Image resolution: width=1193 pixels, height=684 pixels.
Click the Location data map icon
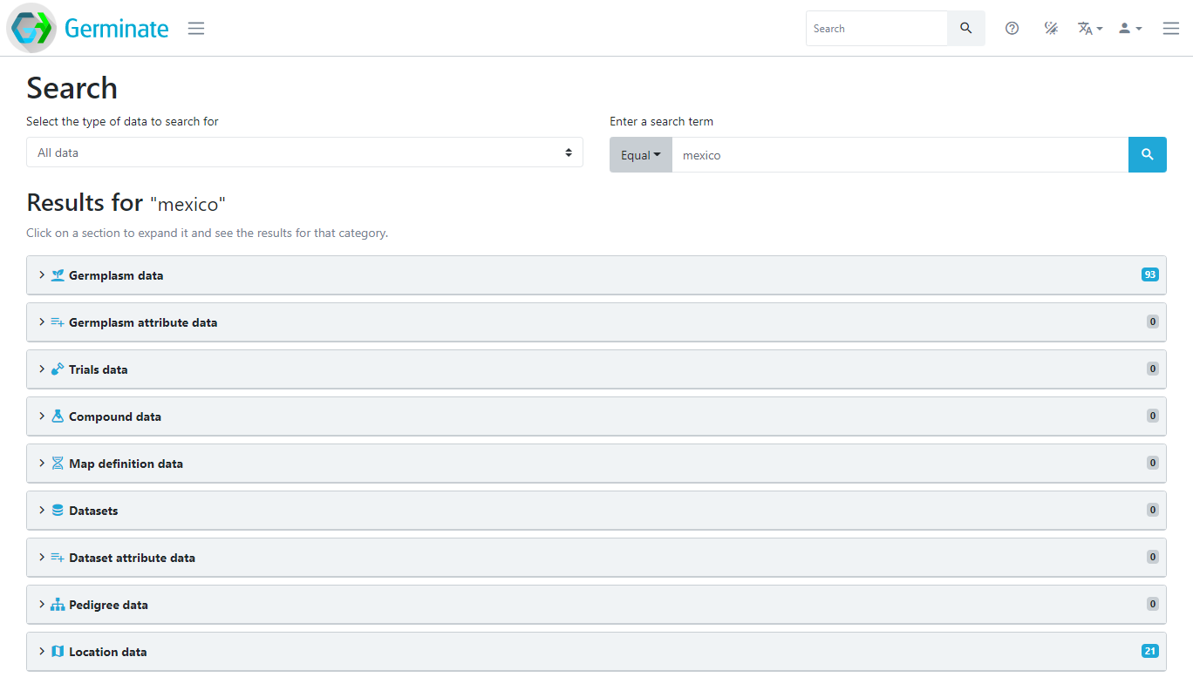click(57, 651)
